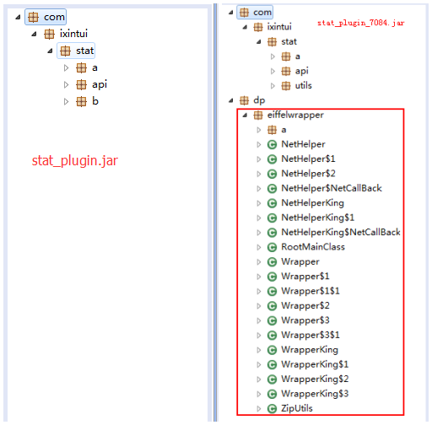Click the ixintui package icon in right tree
432x425 pixels.
pyautogui.click(x=258, y=27)
